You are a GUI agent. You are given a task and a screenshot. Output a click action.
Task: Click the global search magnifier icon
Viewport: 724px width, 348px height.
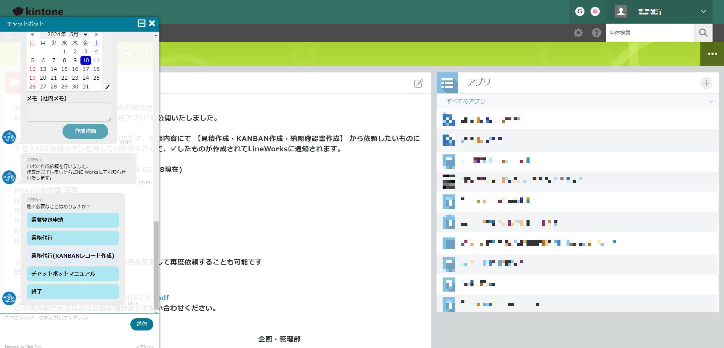pos(703,33)
